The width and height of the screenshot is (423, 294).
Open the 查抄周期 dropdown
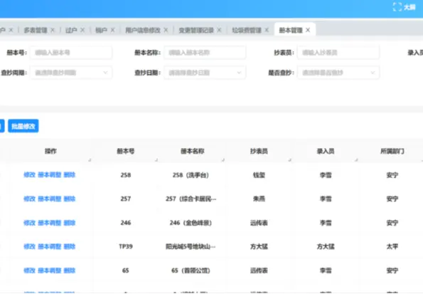point(71,73)
